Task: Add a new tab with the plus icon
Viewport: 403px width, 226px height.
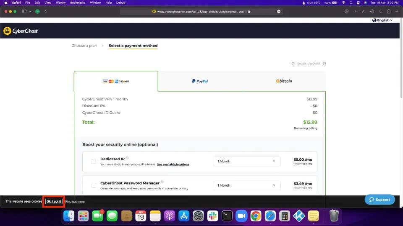Action: coord(397,12)
